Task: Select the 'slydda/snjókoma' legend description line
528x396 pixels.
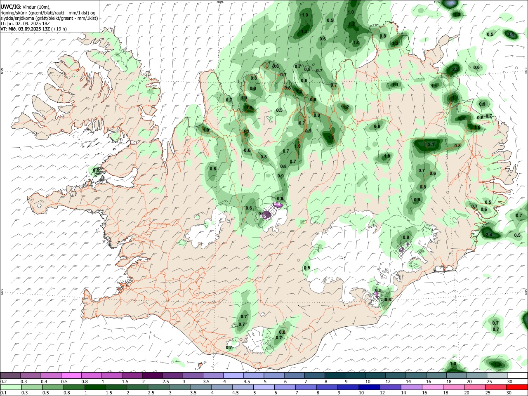Action: (x=49, y=18)
